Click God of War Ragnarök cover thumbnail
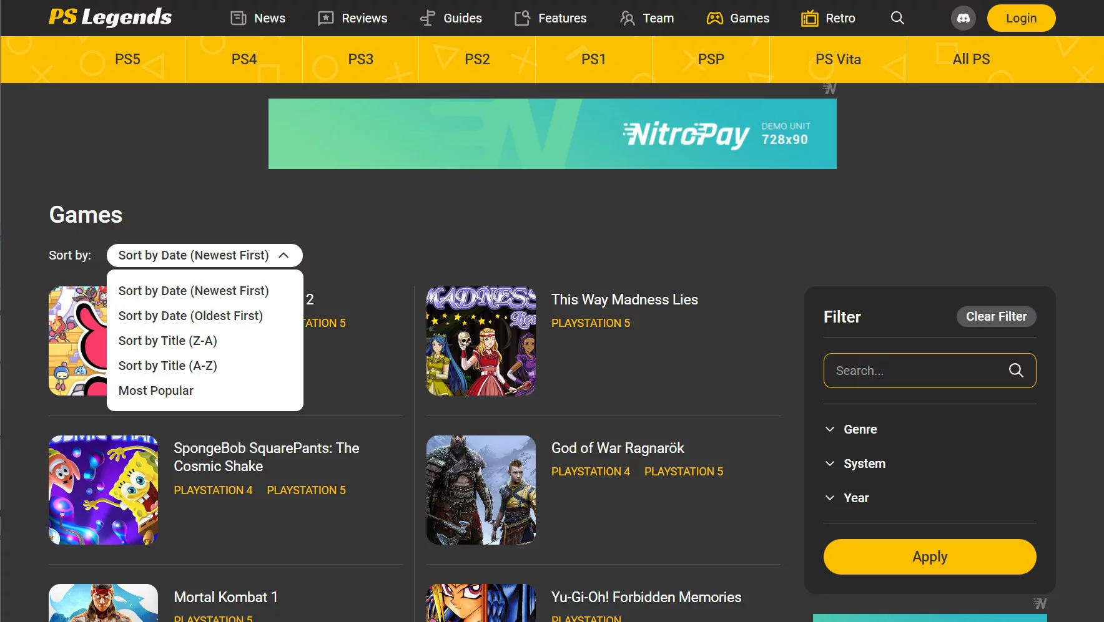 pos(481,490)
